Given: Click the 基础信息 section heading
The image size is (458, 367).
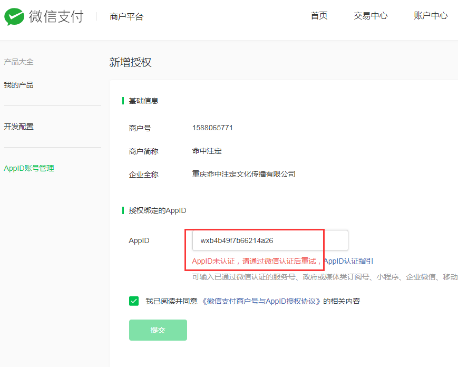Looking at the screenshot, I should (x=143, y=101).
